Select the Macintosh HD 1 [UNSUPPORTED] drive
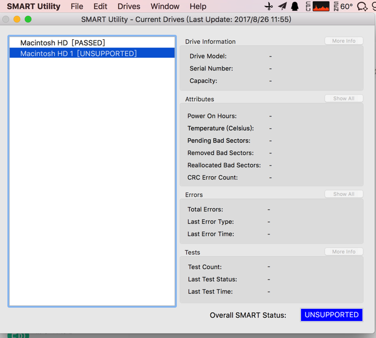 coord(92,53)
